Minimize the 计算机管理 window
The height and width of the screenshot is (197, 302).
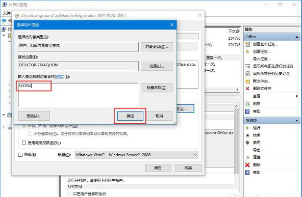point(267,5)
